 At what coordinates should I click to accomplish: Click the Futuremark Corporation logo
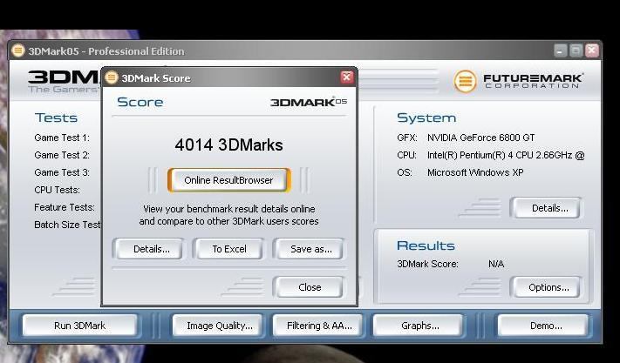(x=519, y=81)
